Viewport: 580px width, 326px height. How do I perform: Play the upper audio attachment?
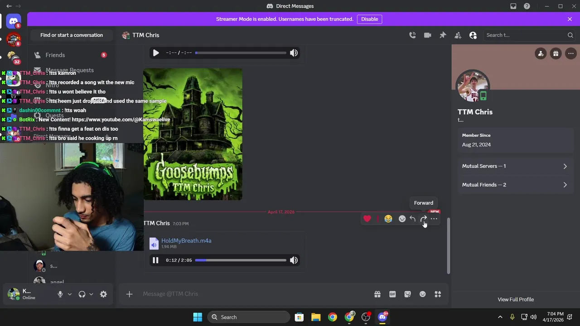pos(155,53)
